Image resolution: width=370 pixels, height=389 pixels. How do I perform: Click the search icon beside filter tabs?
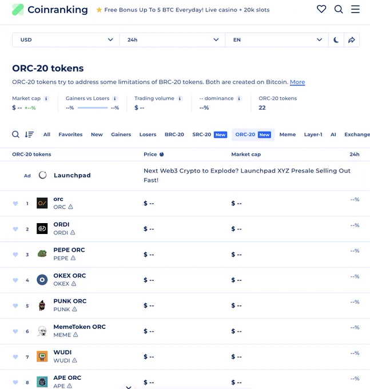(15, 134)
